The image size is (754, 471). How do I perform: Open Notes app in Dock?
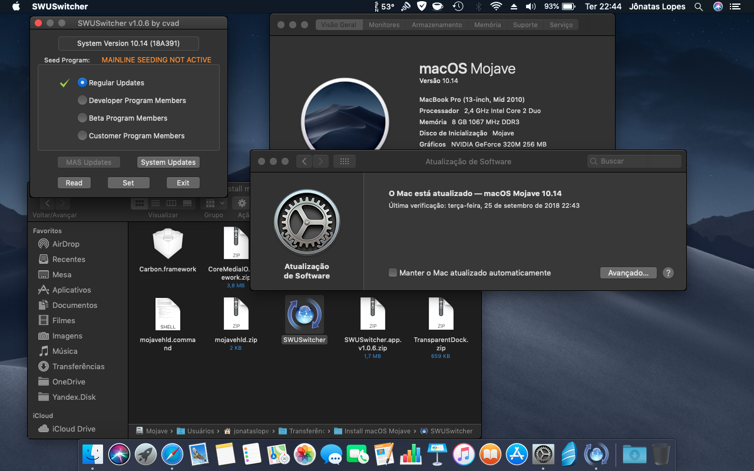point(225,455)
